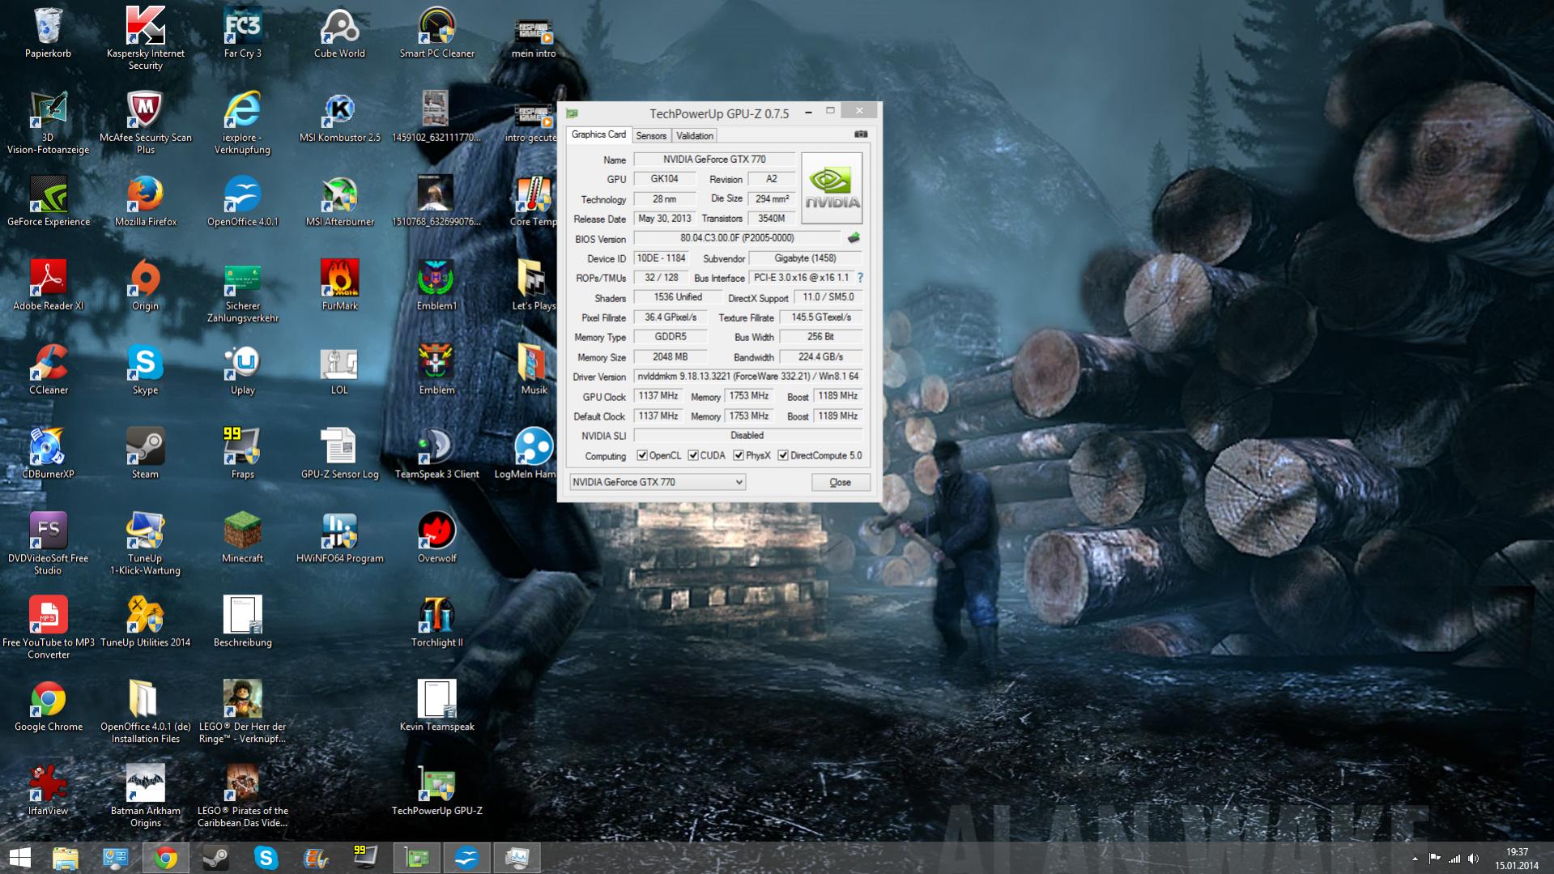The height and width of the screenshot is (874, 1554).
Task: Open Chrome from the taskbar
Action: (x=165, y=858)
